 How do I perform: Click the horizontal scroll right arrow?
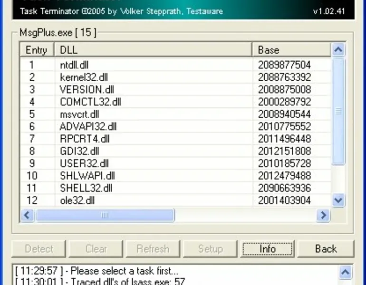(x=323, y=215)
